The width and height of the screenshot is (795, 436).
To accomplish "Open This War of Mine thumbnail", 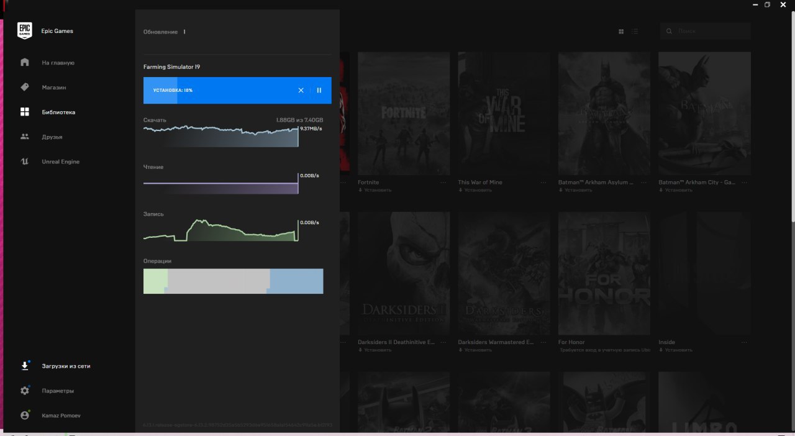I will pyautogui.click(x=504, y=113).
